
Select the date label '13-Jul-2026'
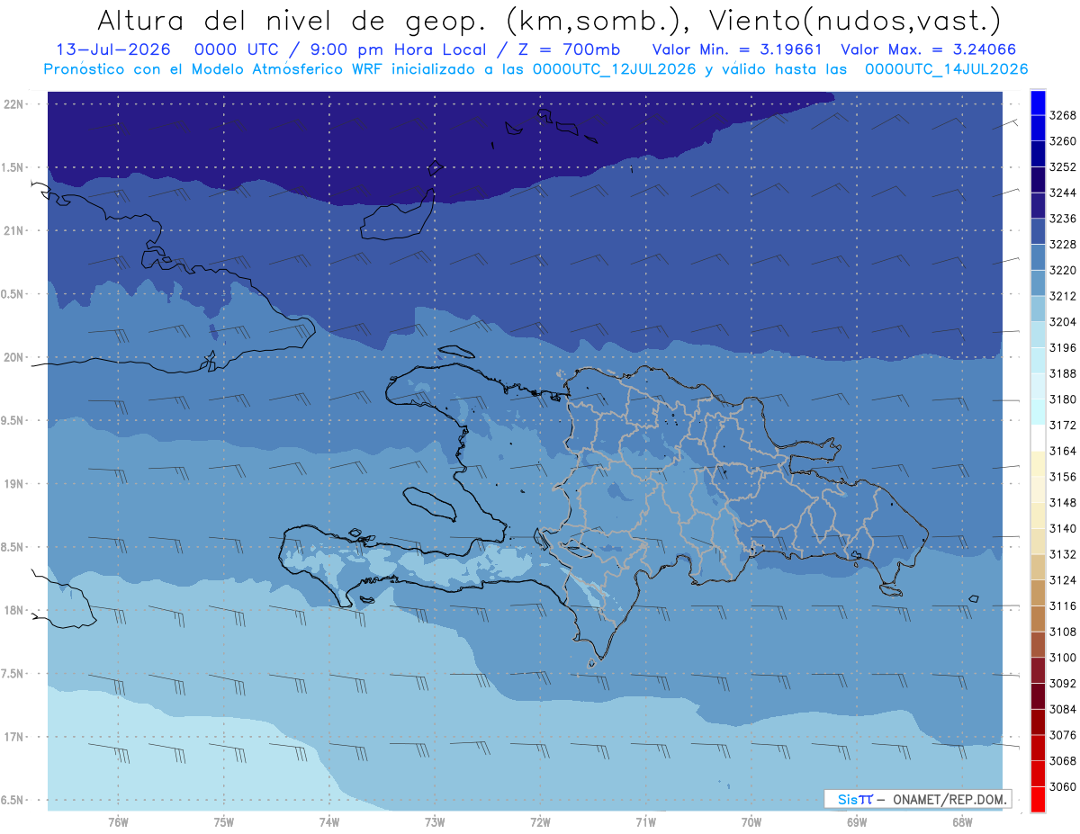coord(112,49)
